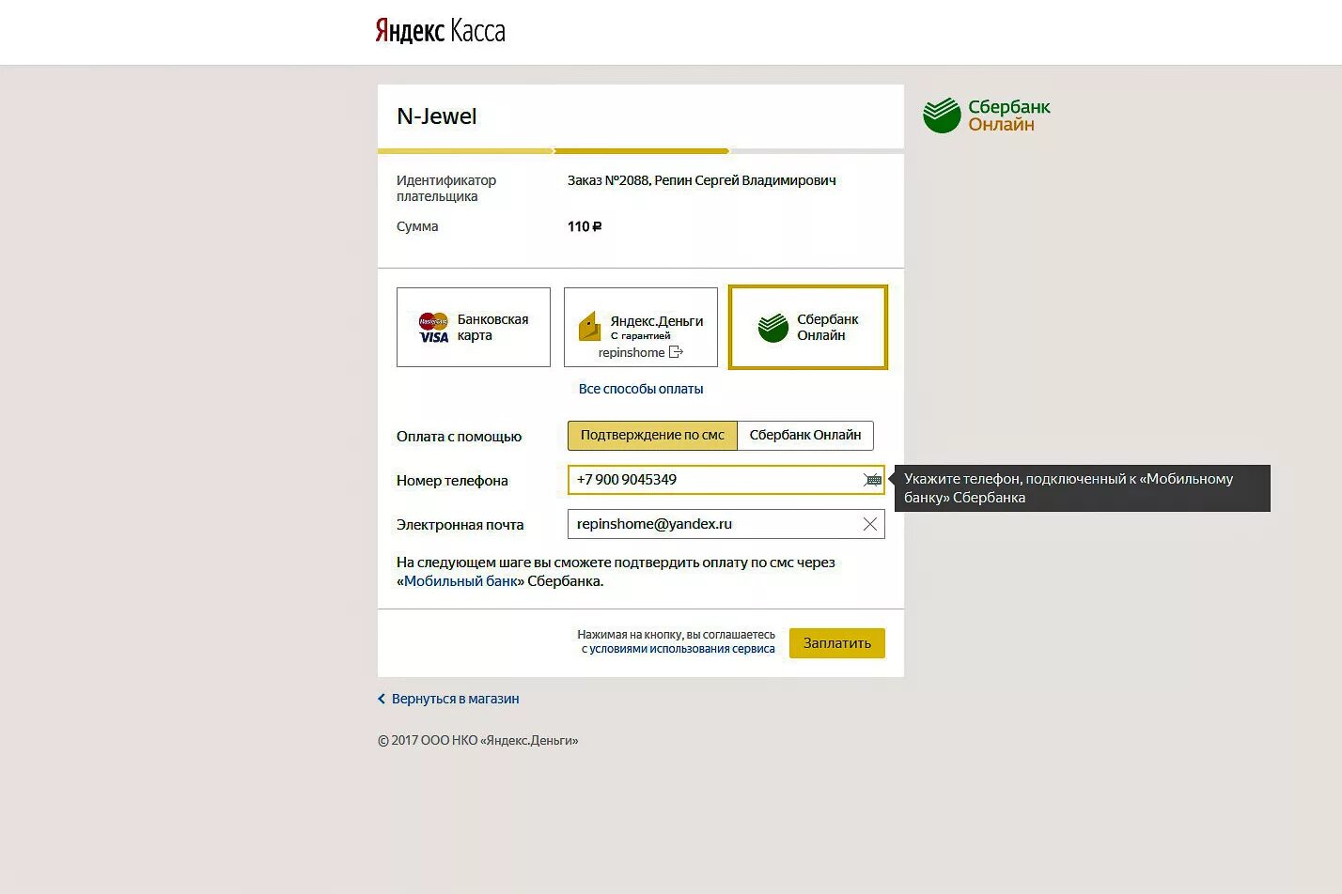This screenshot has width=1342, height=894.
Task: Click the payment progress bar
Action: tap(641, 150)
